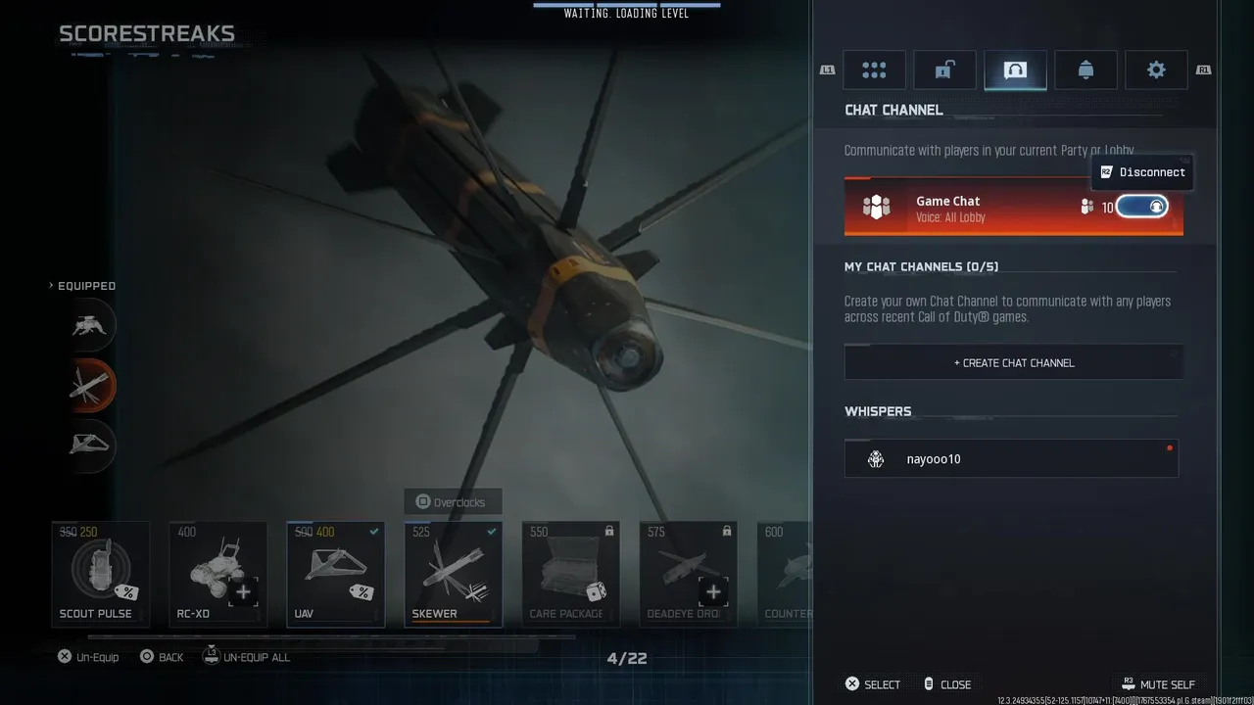Select the RC-XD scorestreak card
Image resolution: width=1254 pixels, height=705 pixels.
point(218,574)
